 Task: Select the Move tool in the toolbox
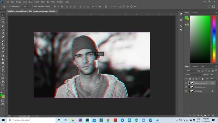[x=3, y=15]
